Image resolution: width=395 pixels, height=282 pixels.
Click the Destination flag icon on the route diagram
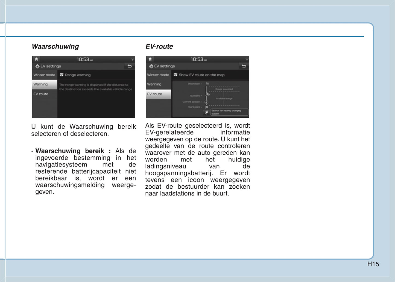tap(207, 84)
